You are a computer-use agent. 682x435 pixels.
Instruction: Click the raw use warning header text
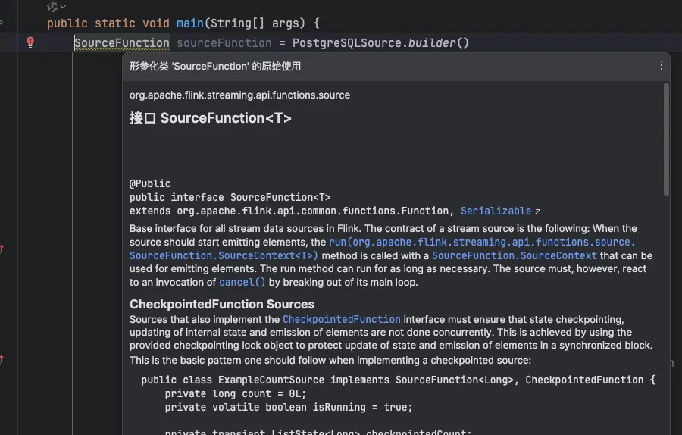215,67
